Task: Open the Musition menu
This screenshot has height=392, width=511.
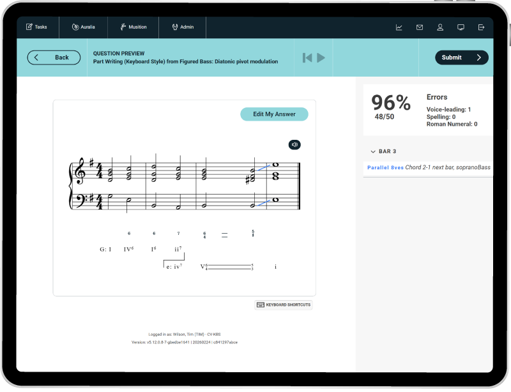Action: 133,27
